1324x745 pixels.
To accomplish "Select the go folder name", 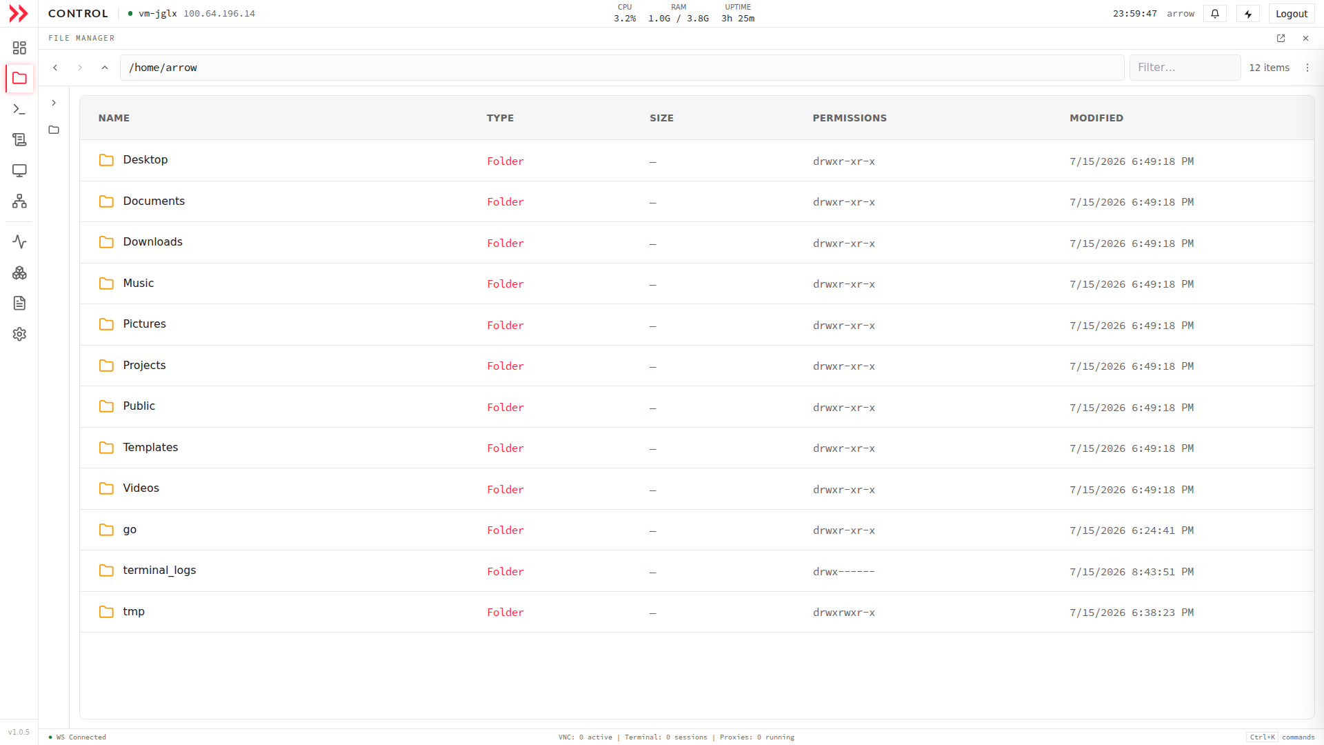I will 130,530.
